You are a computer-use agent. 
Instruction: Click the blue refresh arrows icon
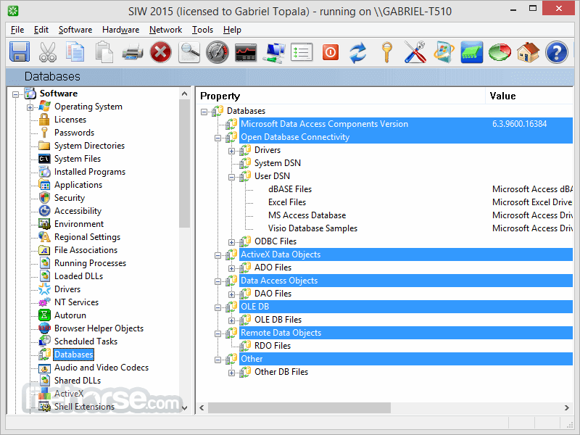point(357,52)
